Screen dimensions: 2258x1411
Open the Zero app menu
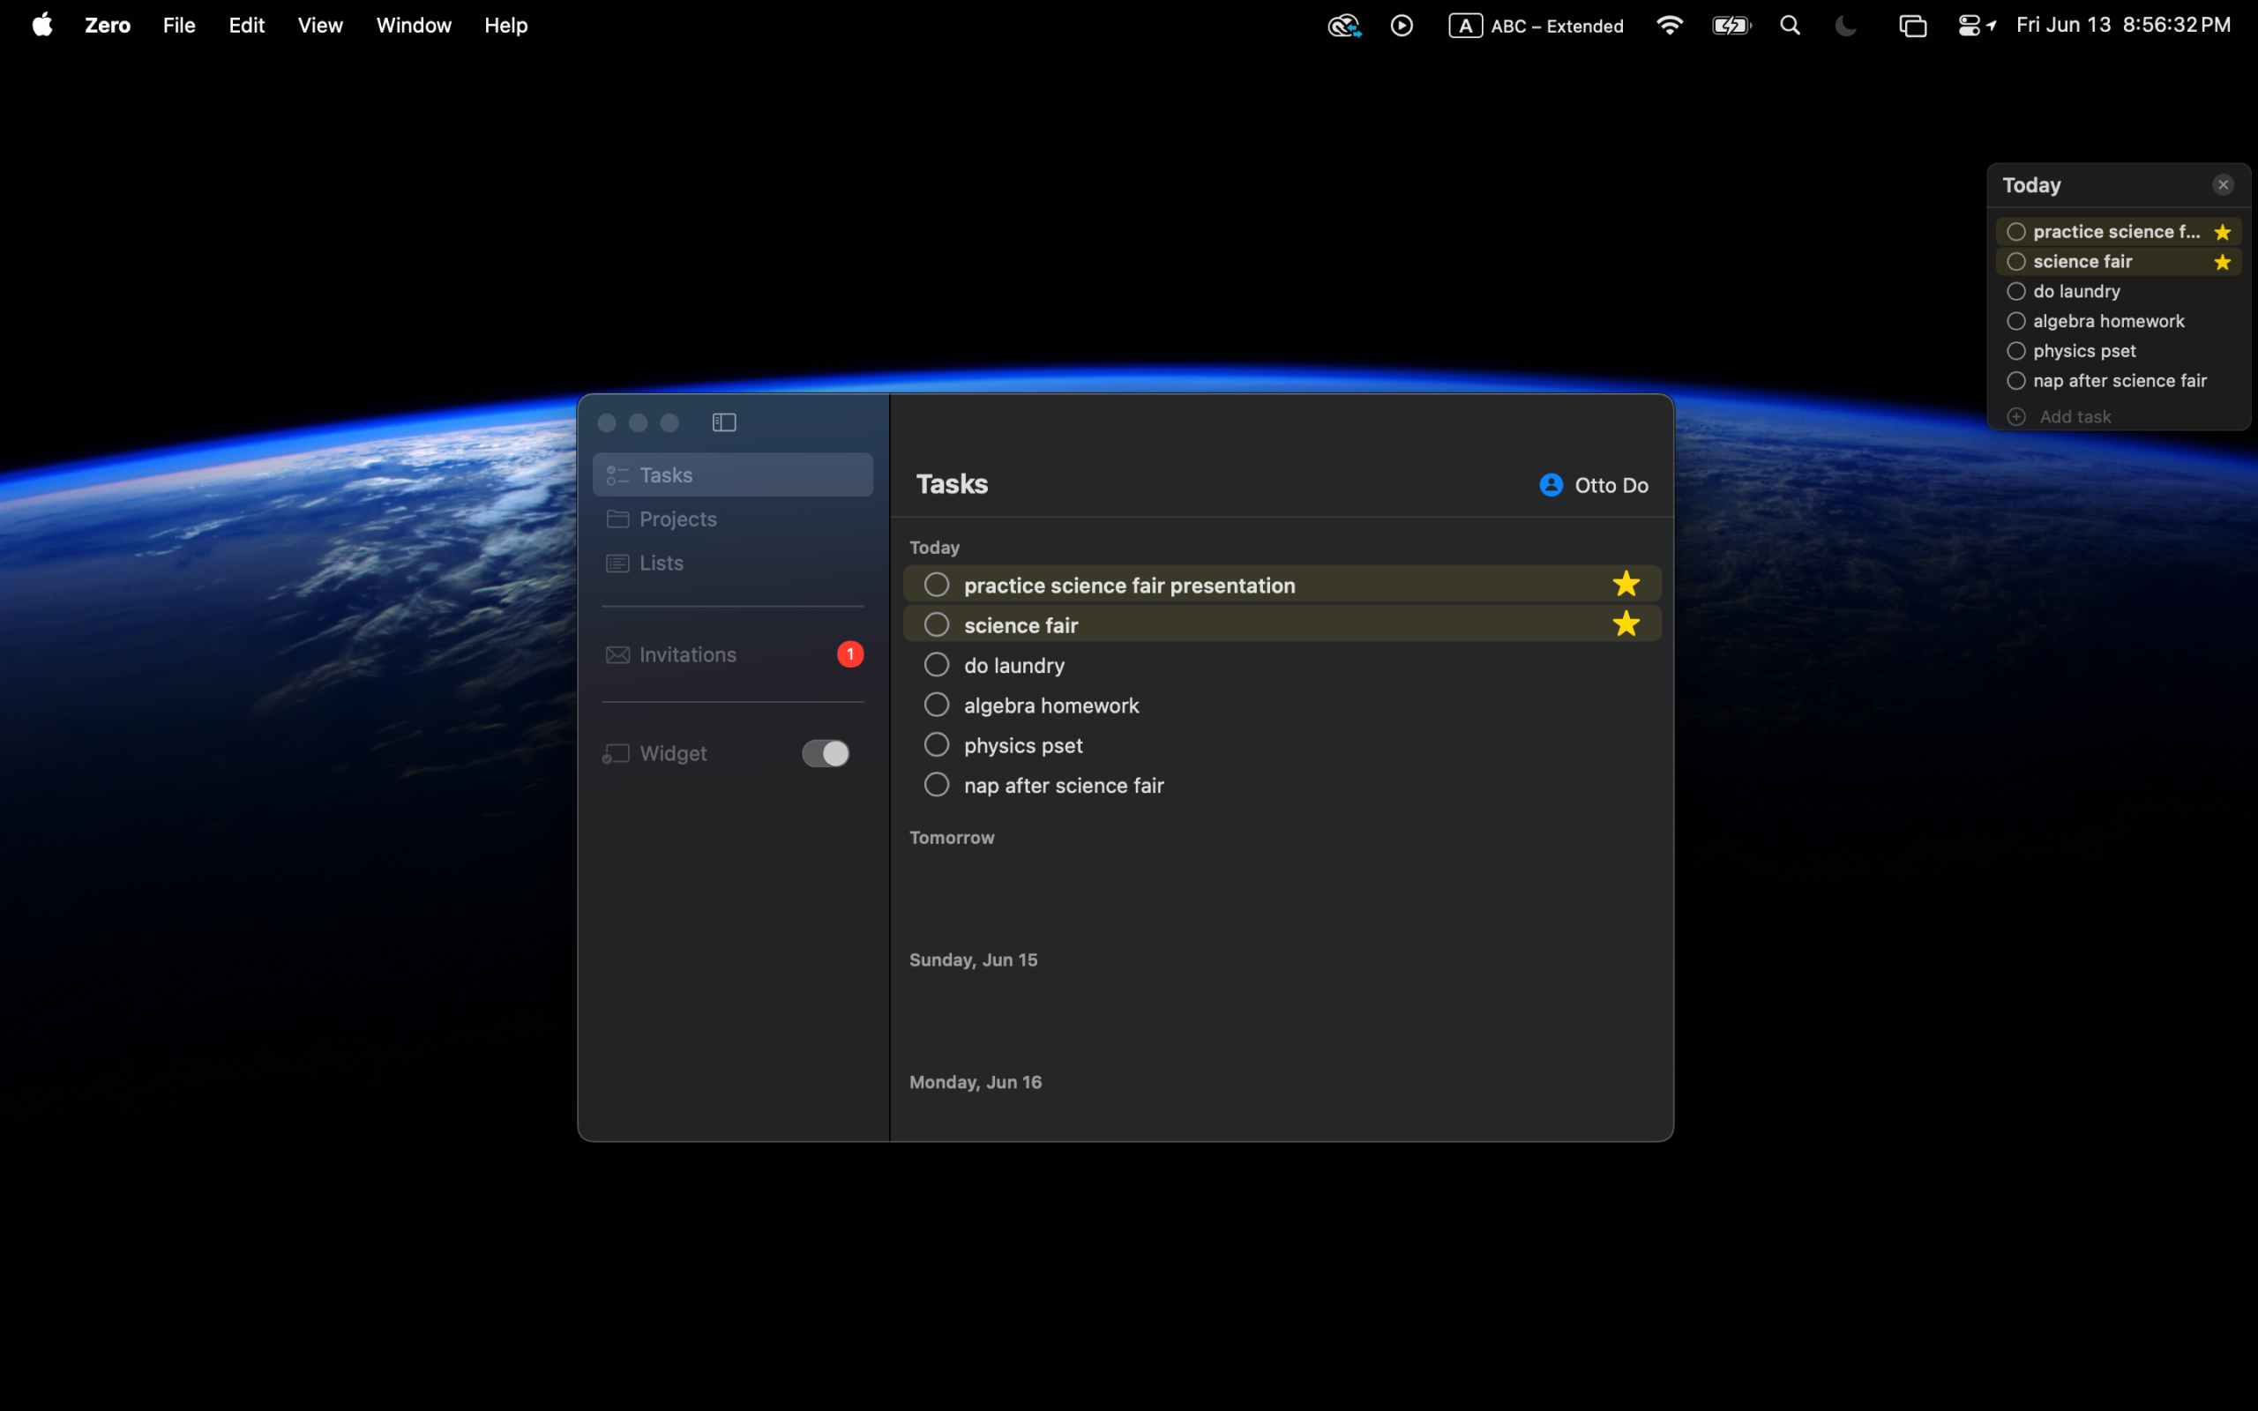pos(108,26)
